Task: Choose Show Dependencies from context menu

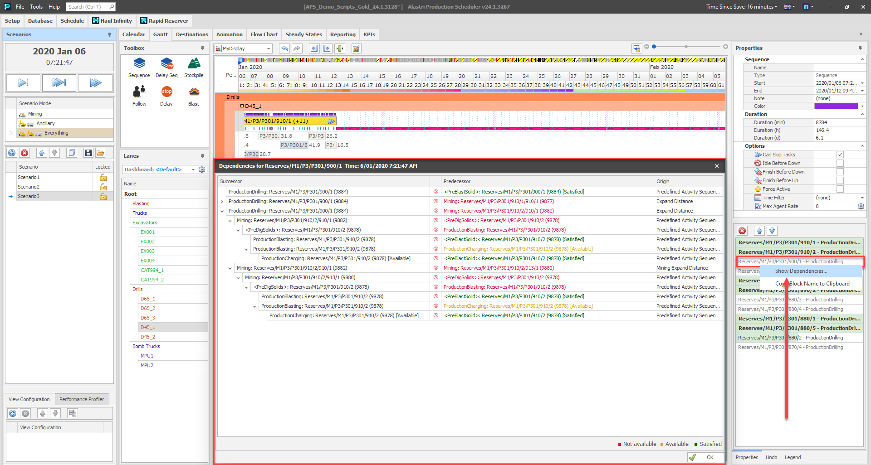Action: pyautogui.click(x=801, y=271)
